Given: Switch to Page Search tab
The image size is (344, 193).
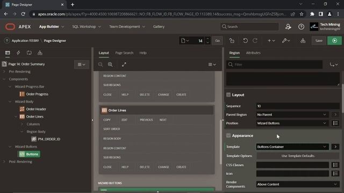Looking at the screenshot, I should 124,53.
